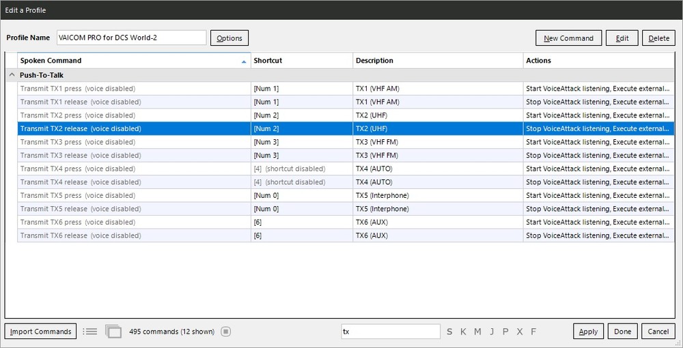Toggle the K filter letter
This screenshot has width=683, height=348.
(463, 332)
